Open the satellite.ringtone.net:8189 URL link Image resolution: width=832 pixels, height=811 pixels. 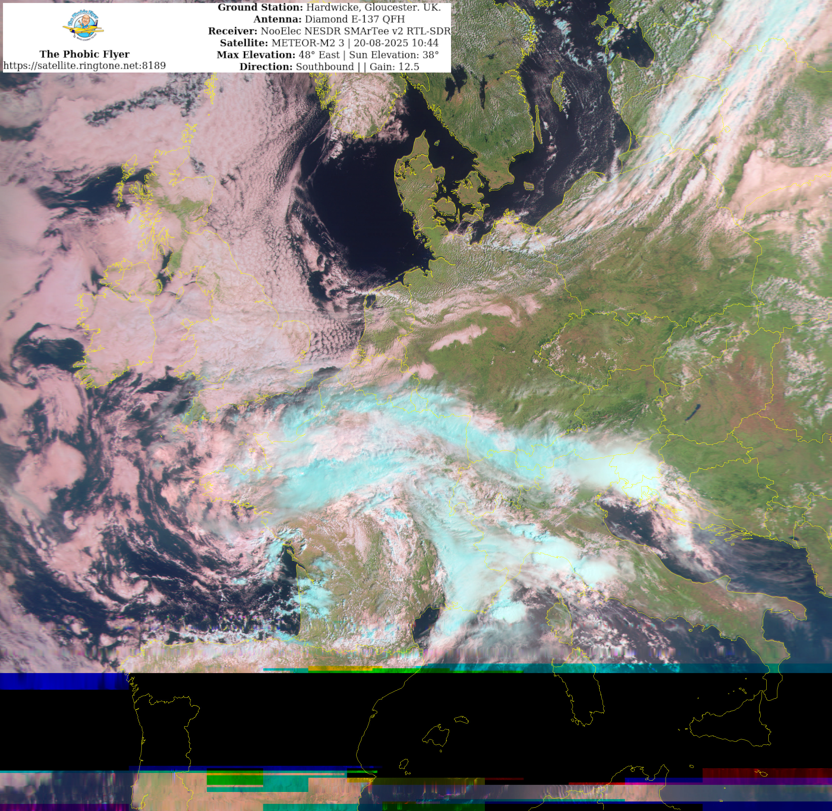click(x=84, y=66)
